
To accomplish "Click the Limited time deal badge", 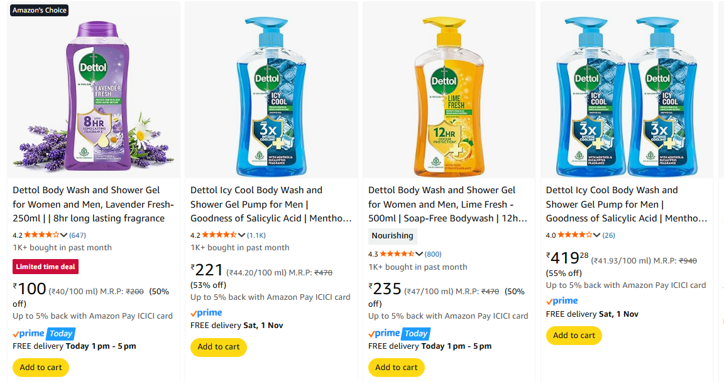I will (45, 267).
